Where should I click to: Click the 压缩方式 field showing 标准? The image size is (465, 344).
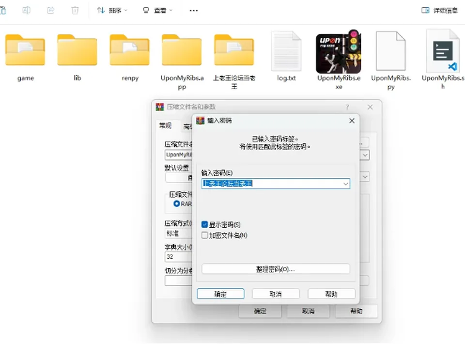[179, 234]
